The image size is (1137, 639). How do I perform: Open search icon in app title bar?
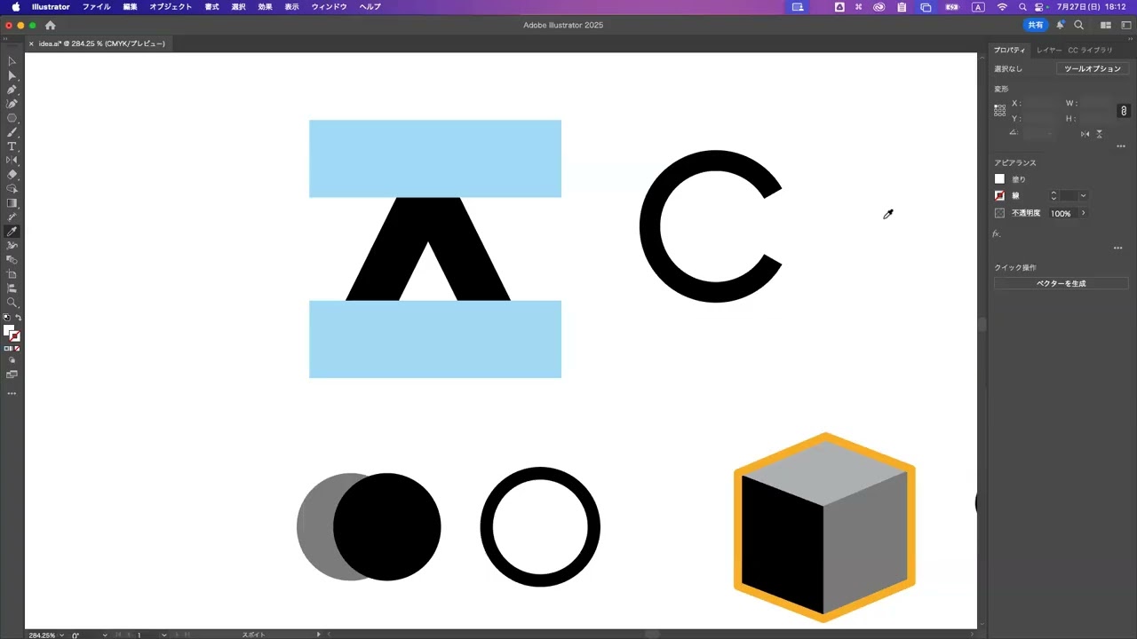pos(1078,26)
